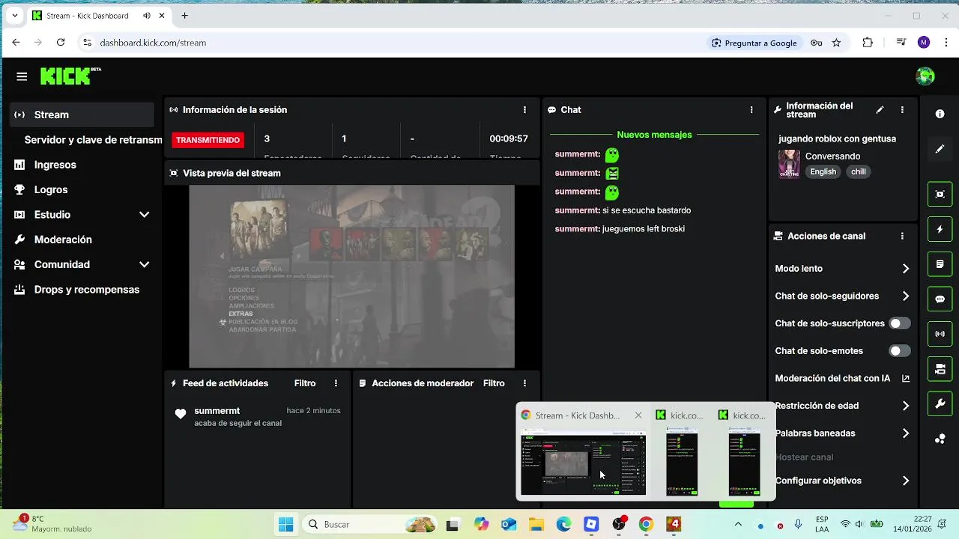959x539 pixels.
Task: Click the stream preview video
Action: point(351,276)
